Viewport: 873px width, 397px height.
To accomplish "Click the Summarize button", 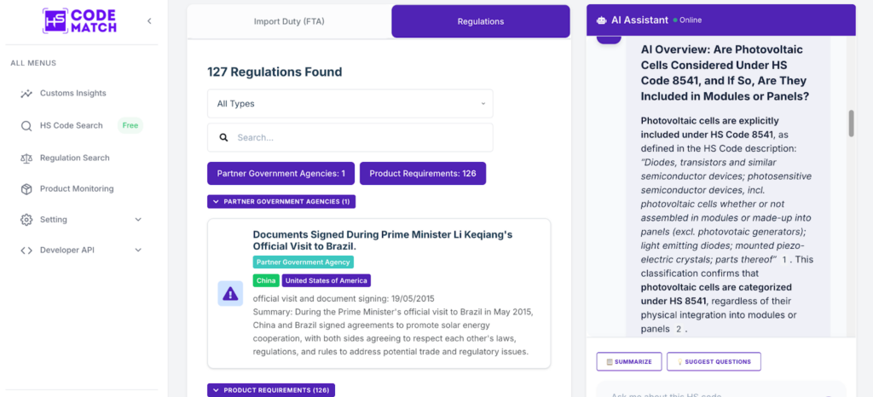I will (629, 362).
